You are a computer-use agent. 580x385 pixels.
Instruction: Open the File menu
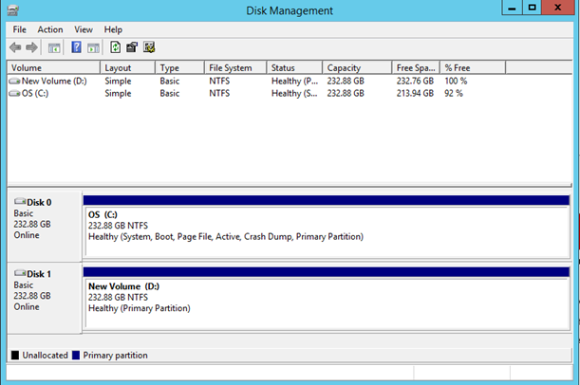pyautogui.click(x=20, y=29)
